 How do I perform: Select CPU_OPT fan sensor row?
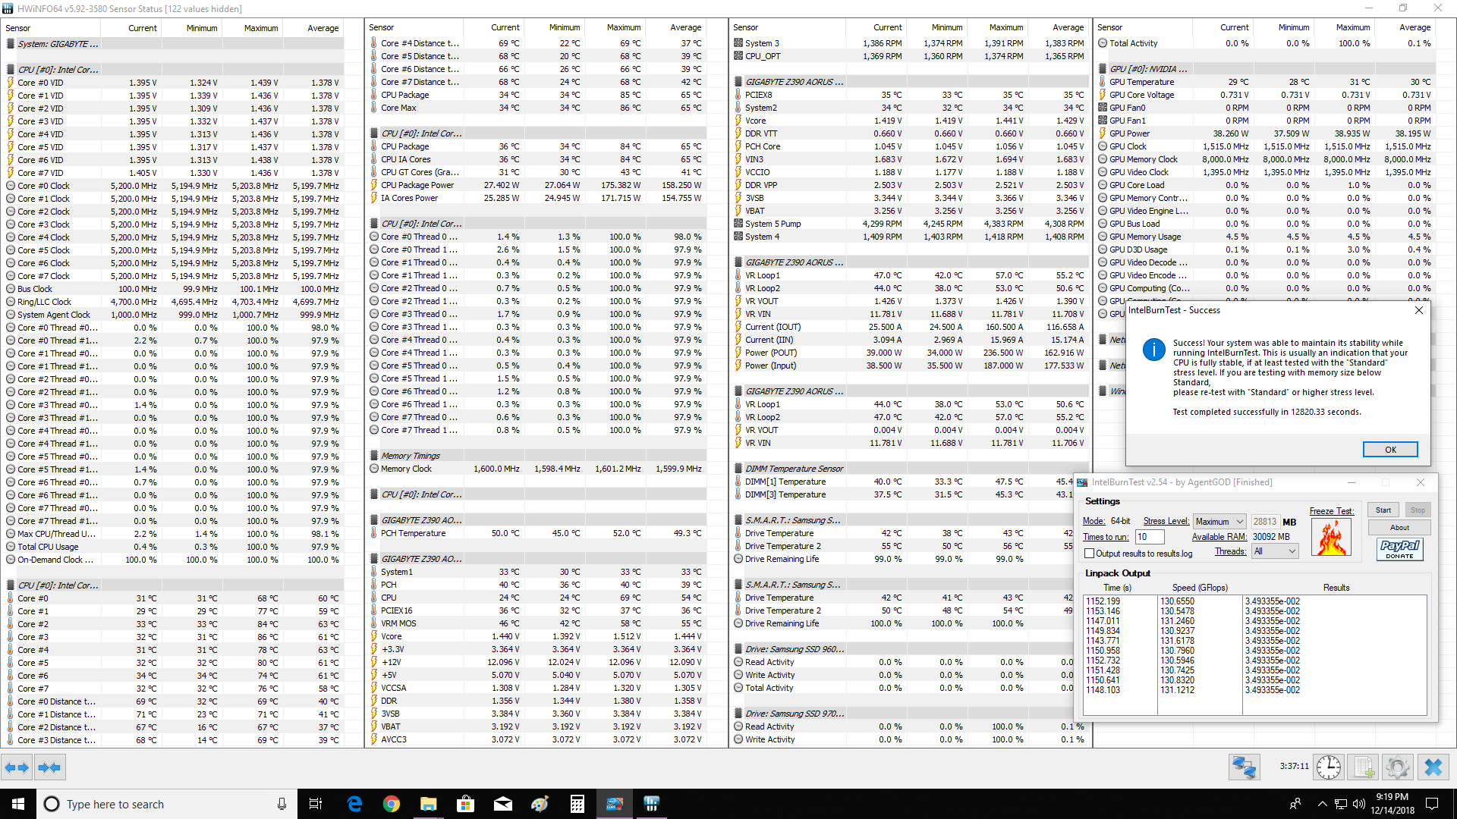click(909, 56)
